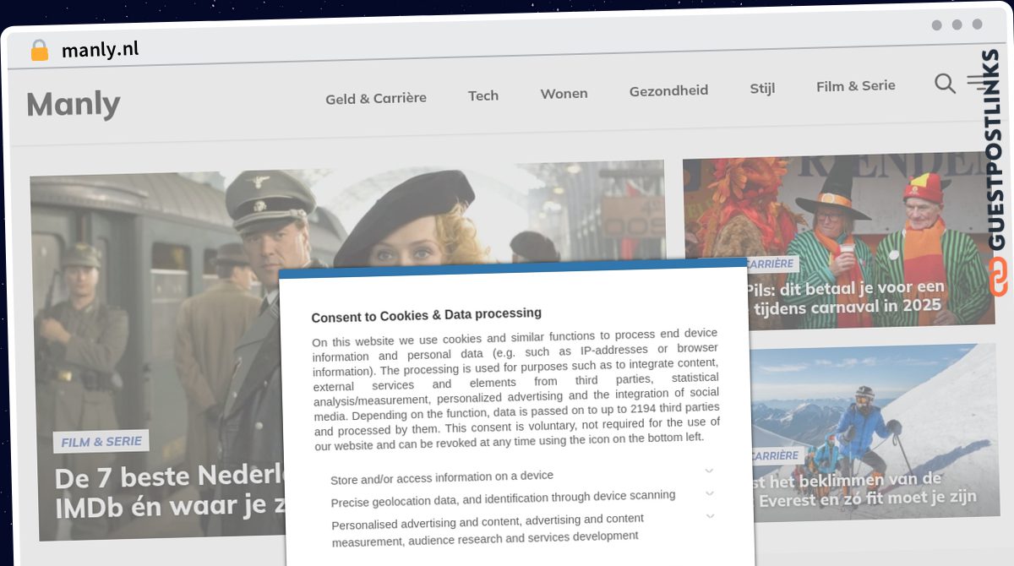
Task: Open the mountain climbers photo thumbnail
Action: 874,433
